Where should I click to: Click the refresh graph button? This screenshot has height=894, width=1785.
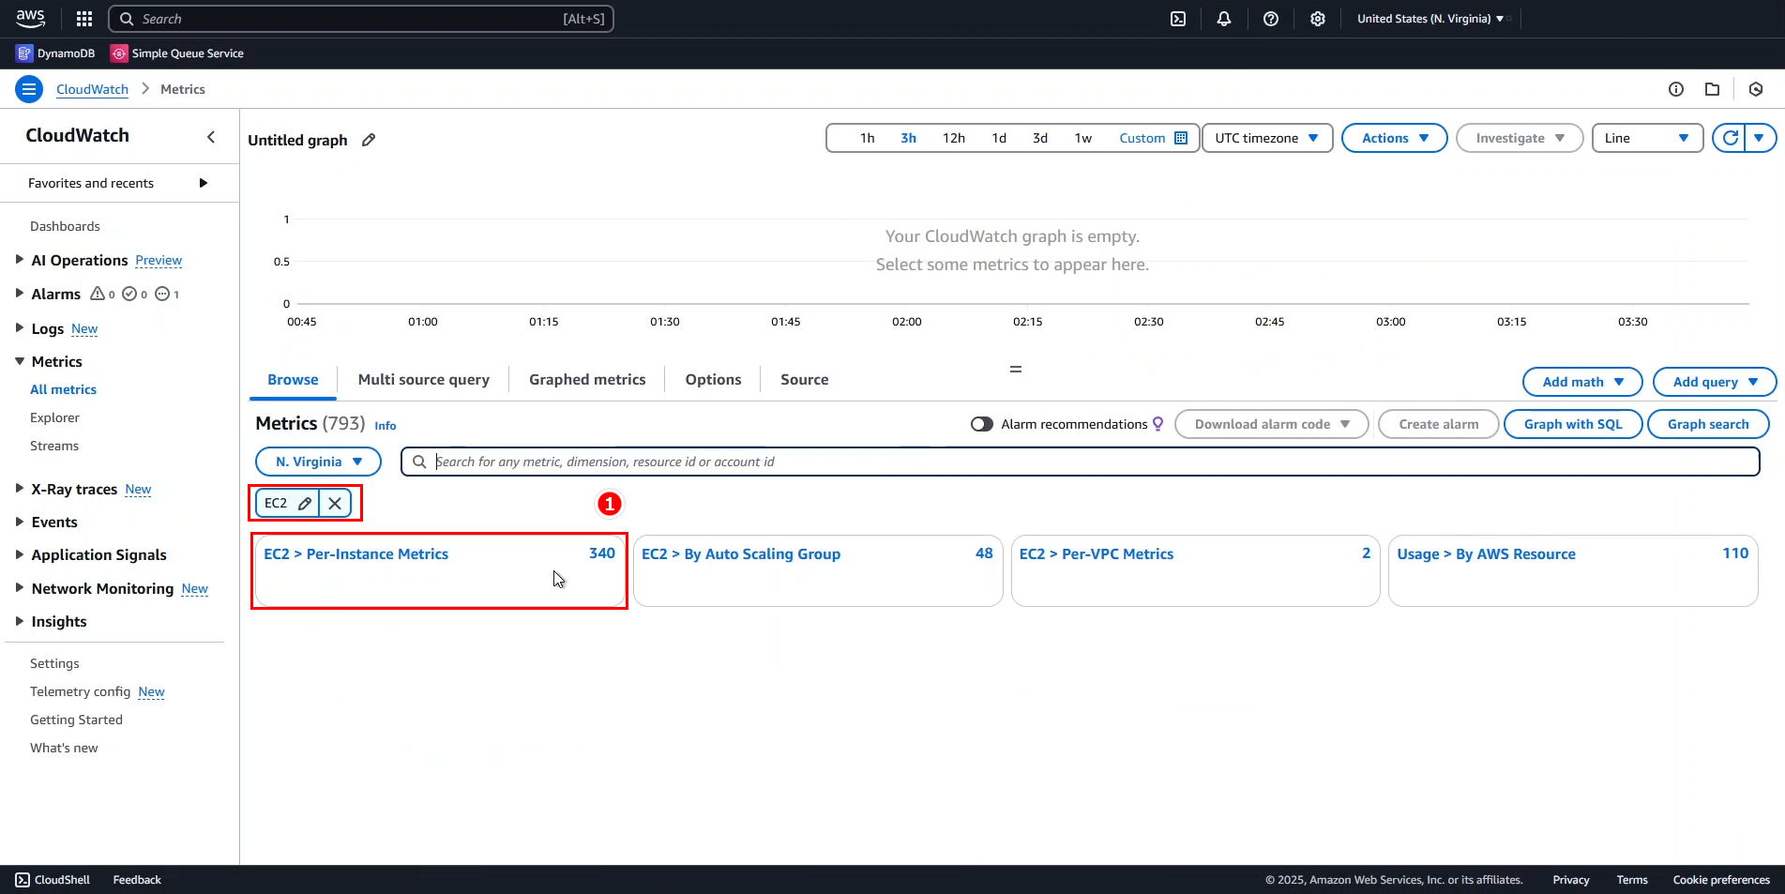pos(1731,138)
